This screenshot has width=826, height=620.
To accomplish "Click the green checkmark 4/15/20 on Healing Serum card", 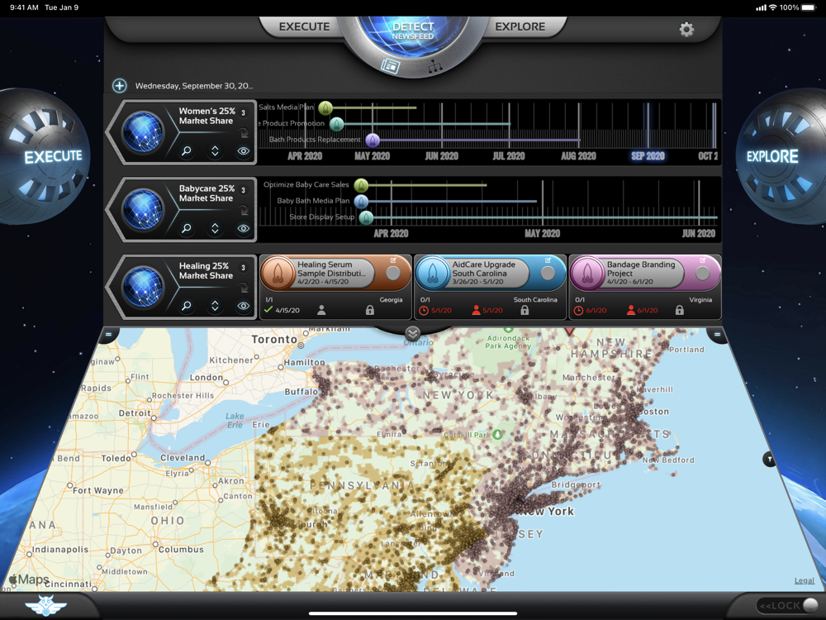I will tap(282, 310).
